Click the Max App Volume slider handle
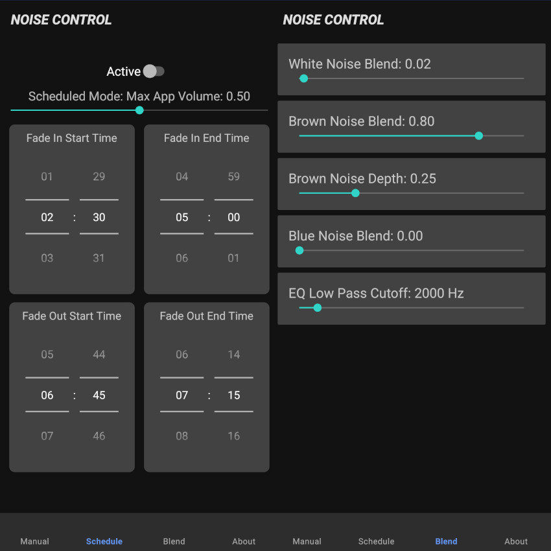 tap(139, 110)
